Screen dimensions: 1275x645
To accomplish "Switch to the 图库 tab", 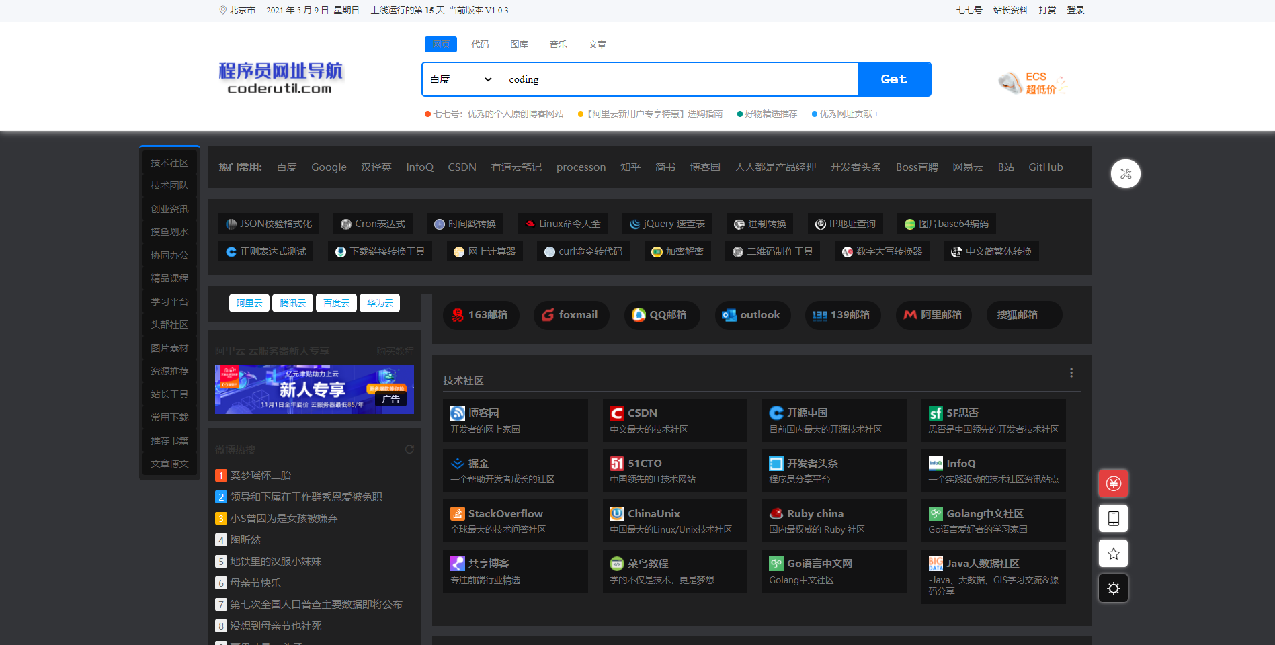I will (x=519, y=44).
